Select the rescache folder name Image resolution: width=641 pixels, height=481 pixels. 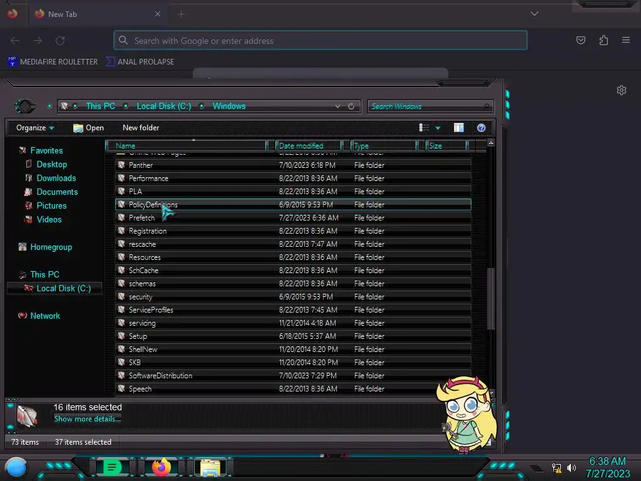tap(142, 244)
